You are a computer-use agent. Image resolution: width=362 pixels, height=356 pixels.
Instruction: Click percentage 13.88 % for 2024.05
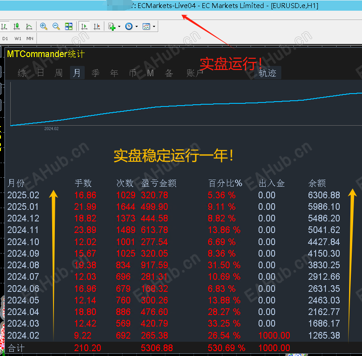point(224,300)
